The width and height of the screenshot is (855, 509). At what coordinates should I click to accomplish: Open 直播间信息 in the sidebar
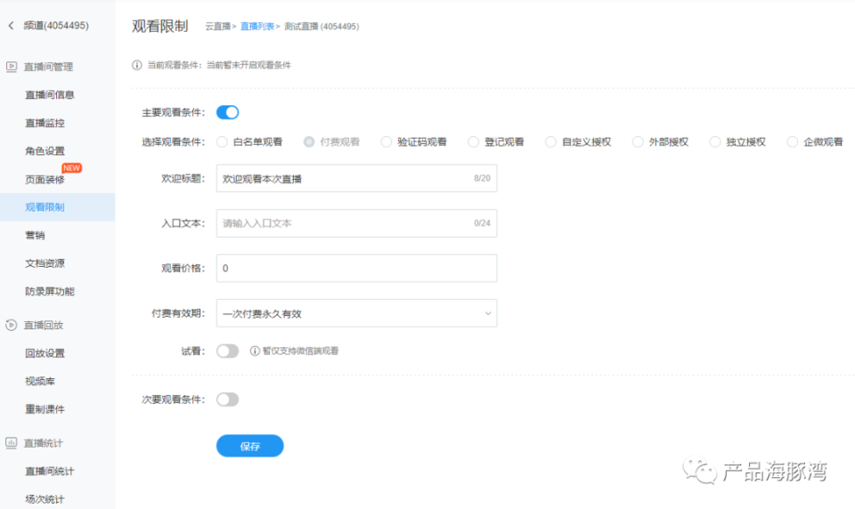[50, 95]
